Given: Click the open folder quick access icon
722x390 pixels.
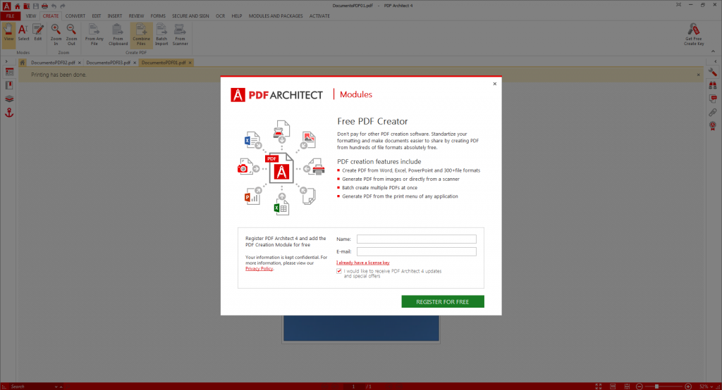Looking at the screenshot, I should coord(27,6).
